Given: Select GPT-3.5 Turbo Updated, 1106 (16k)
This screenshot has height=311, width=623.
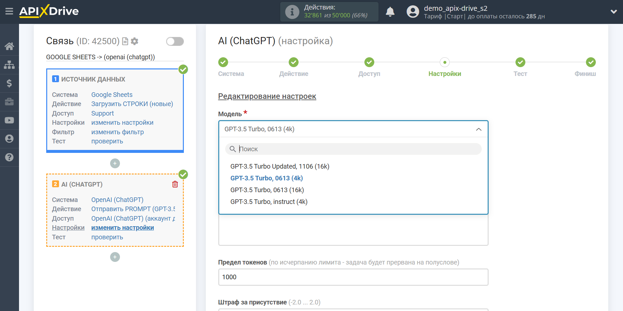Looking at the screenshot, I should [x=280, y=166].
